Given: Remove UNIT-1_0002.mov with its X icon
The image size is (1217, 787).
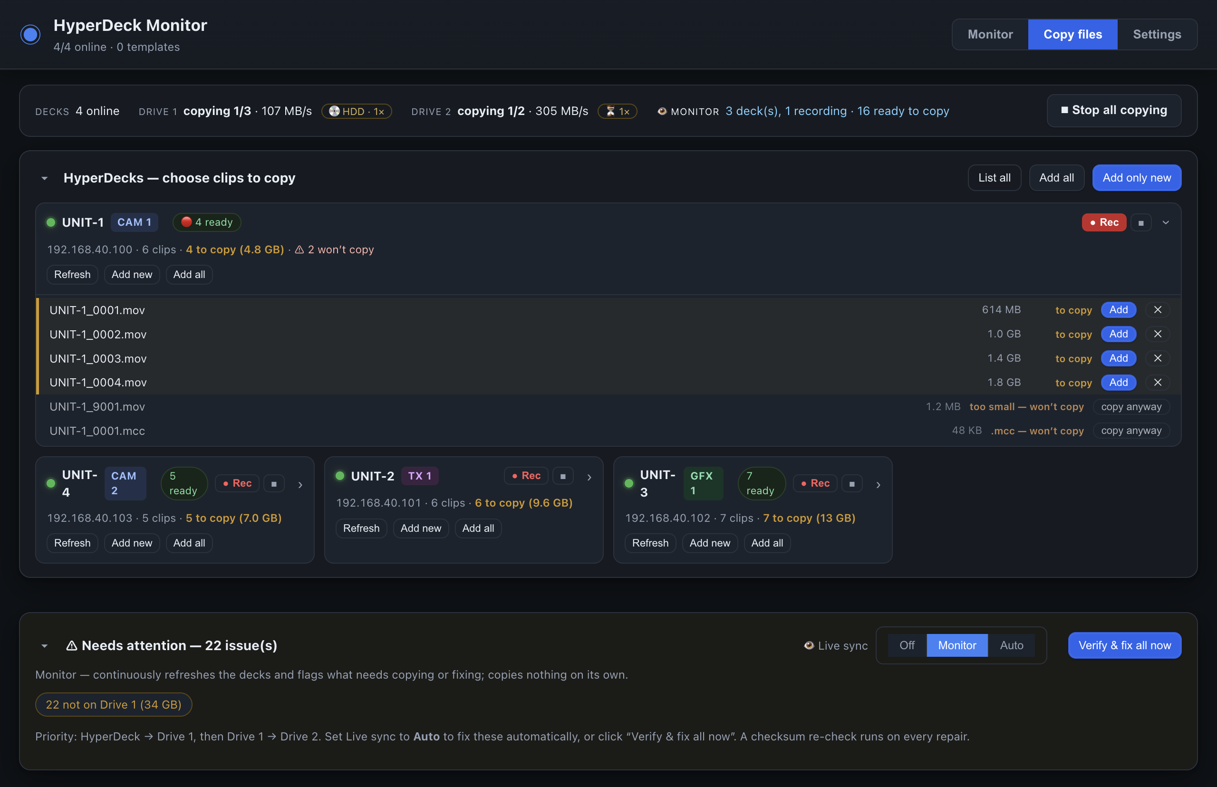Looking at the screenshot, I should (1158, 334).
